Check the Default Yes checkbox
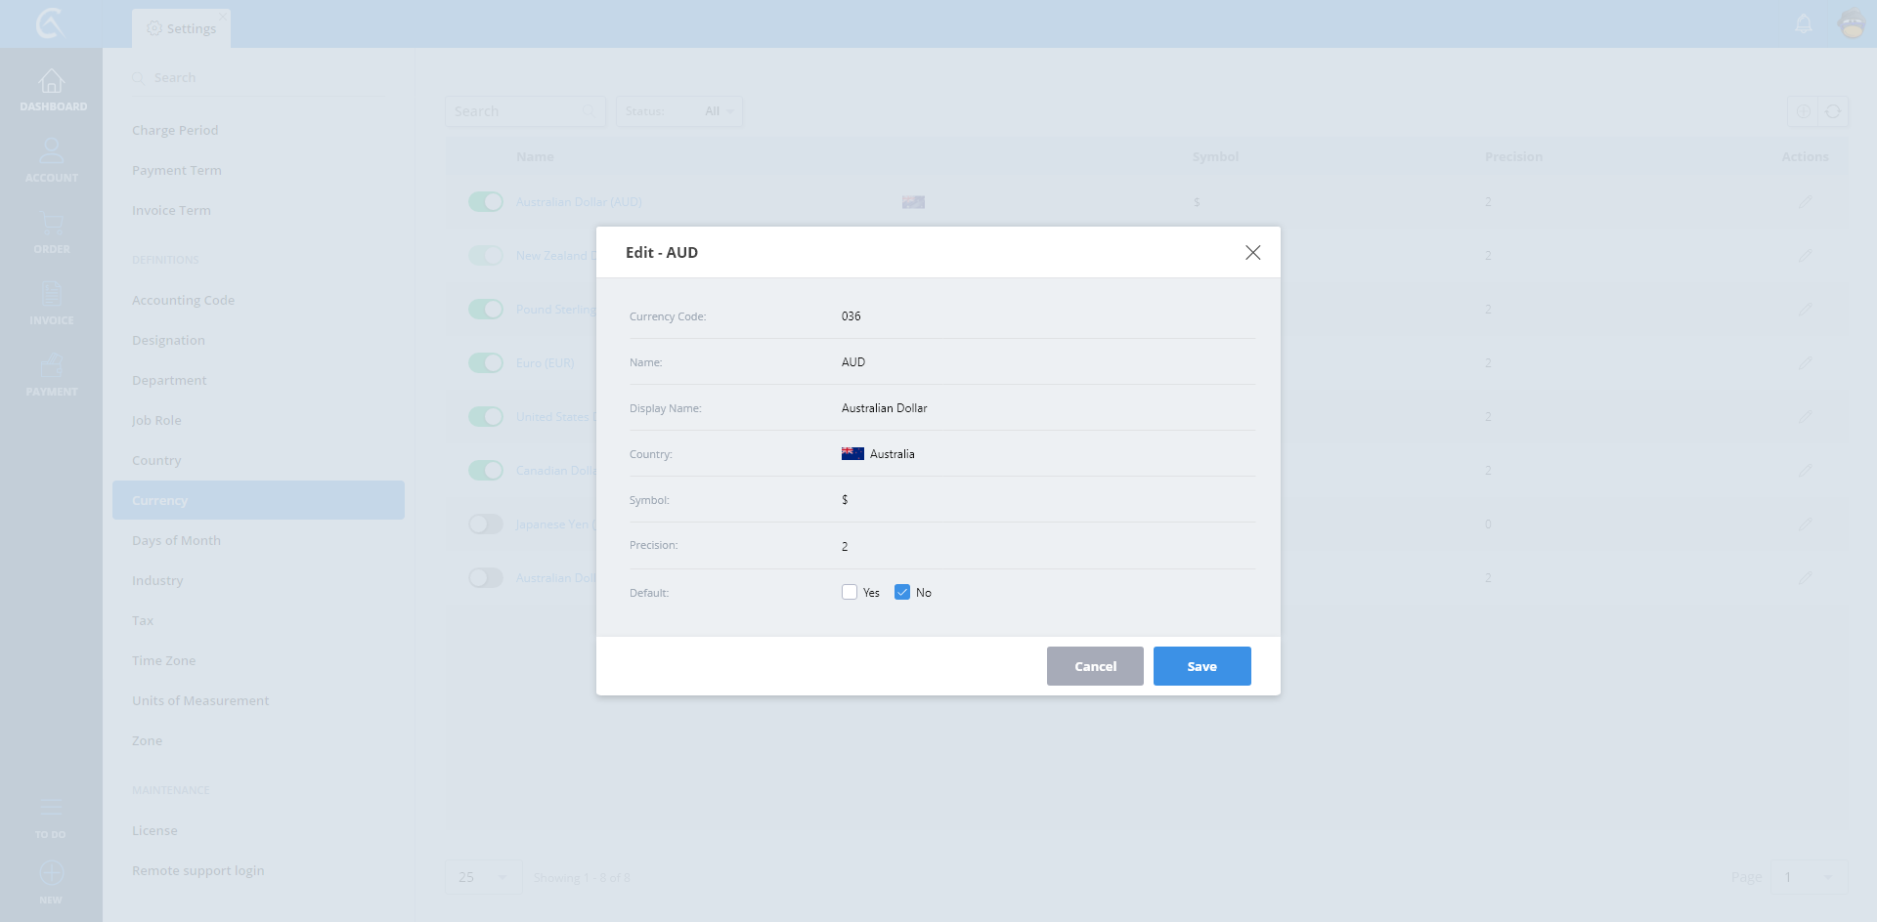1877x922 pixels. point(850,592)
